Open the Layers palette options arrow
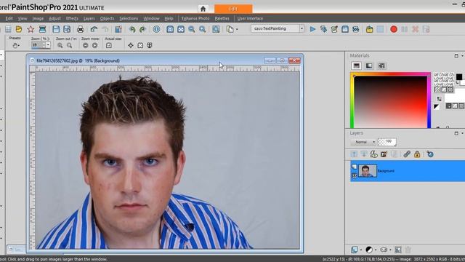 tap(462, 133)
